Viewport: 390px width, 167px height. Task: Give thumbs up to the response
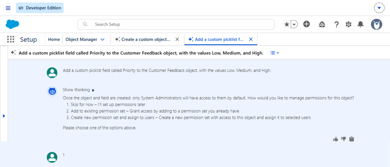click(336, 139)
